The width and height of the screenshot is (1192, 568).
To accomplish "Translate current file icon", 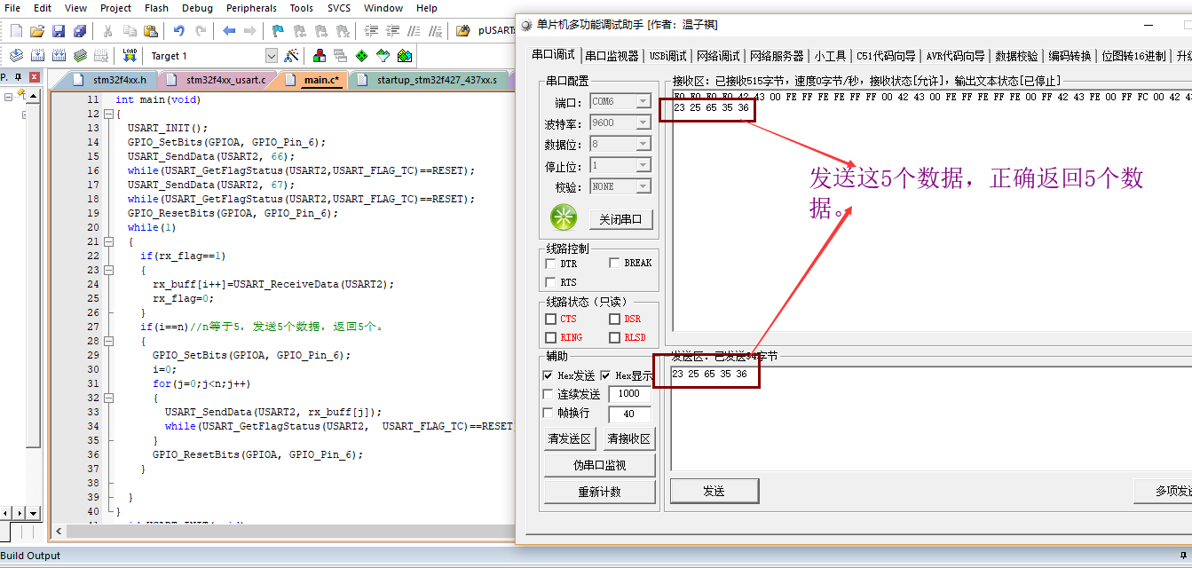I will tap(16, 55).
